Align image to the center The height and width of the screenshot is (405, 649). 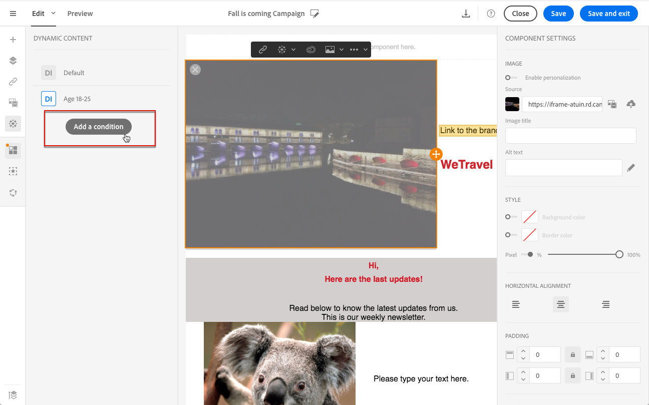click(561, 304)
